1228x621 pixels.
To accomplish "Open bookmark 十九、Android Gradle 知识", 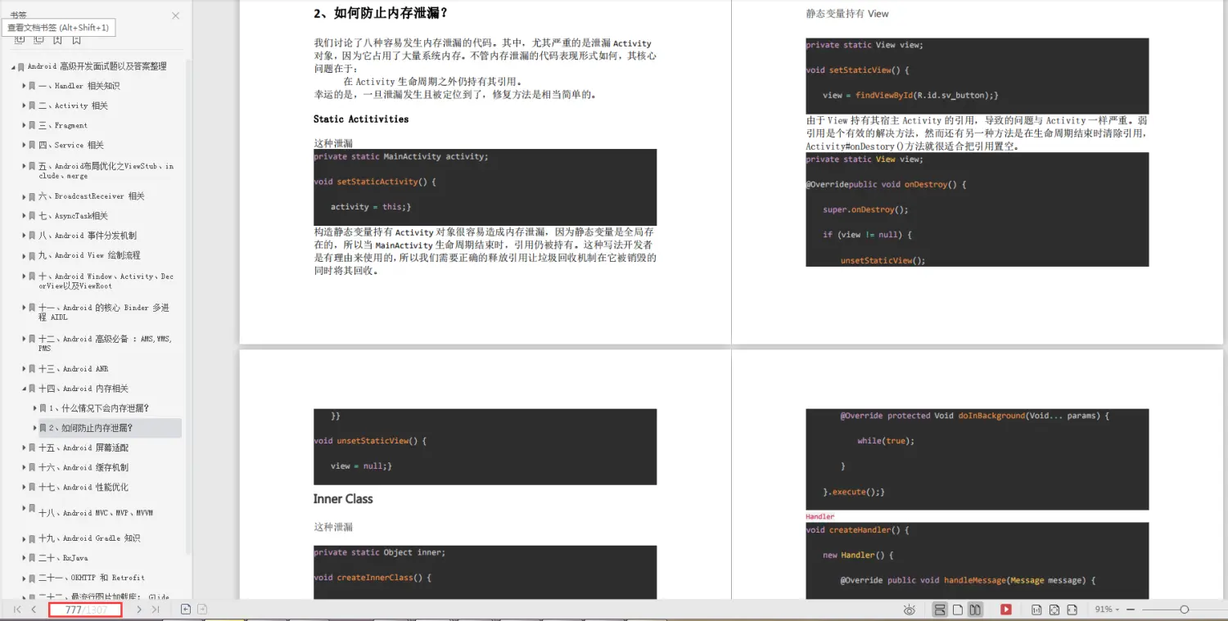I will pos(89,538).
